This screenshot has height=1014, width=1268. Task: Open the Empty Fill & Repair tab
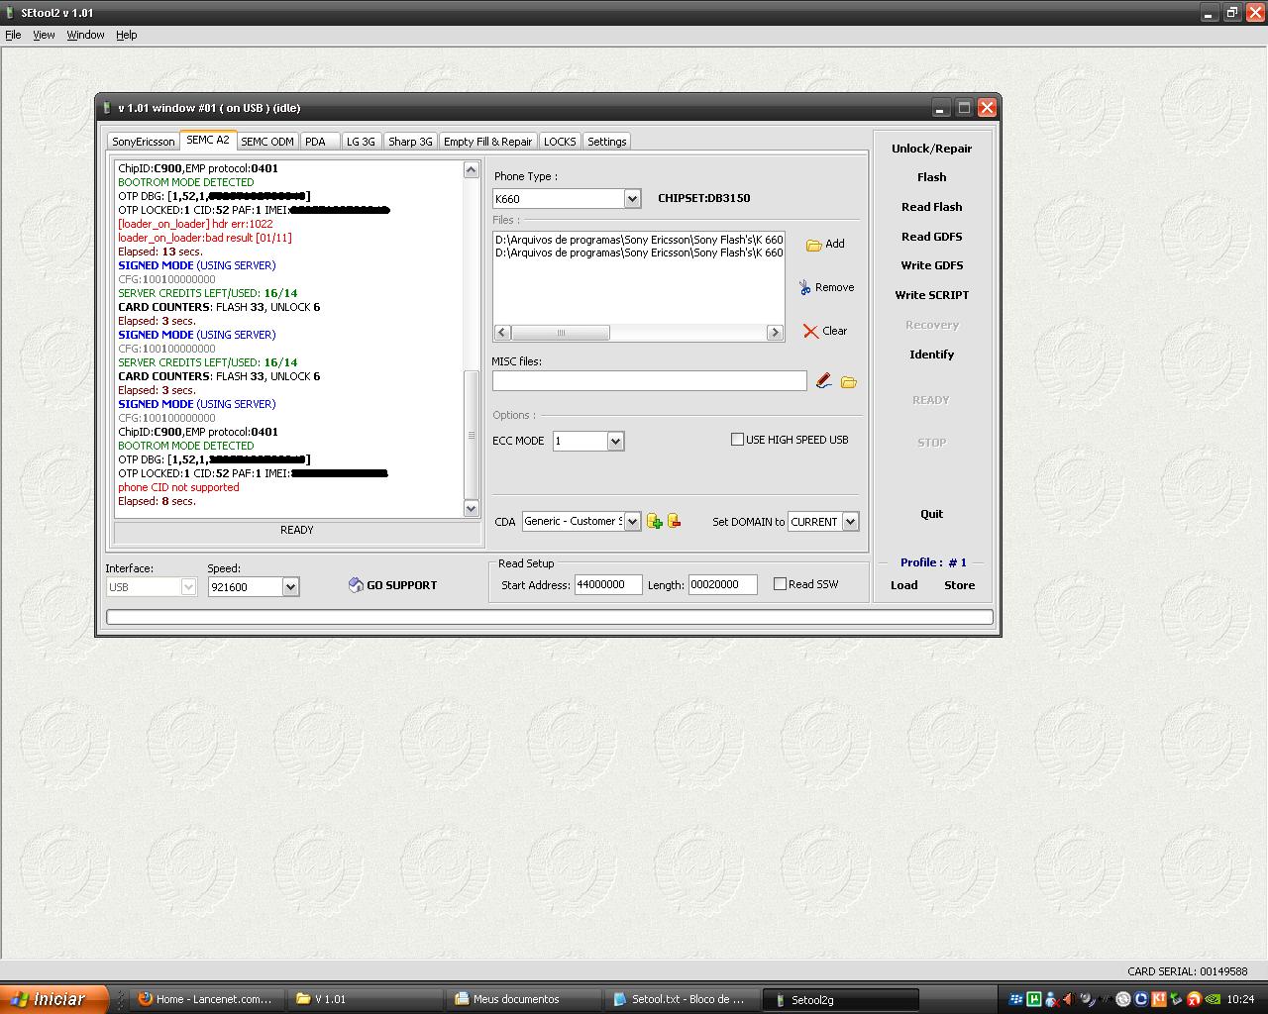(487, 142)
